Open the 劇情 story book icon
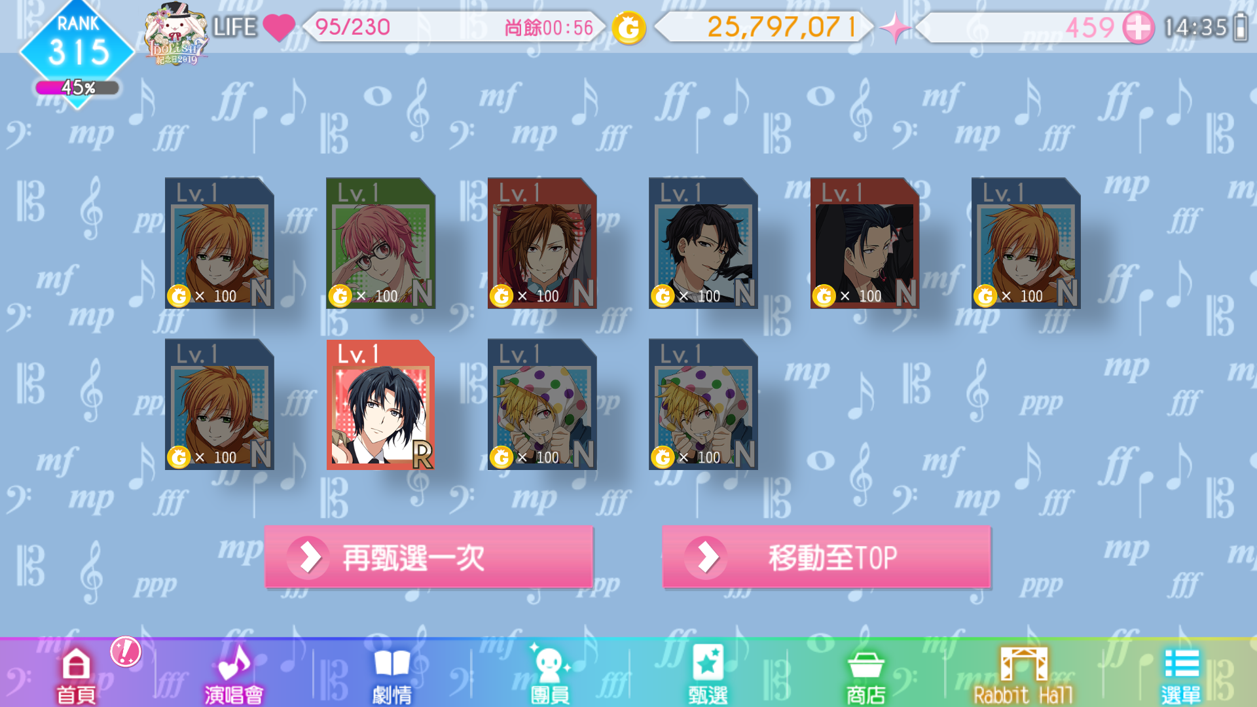Image resolution: width=1257 pixels, height=707 pixels. (x=392, y=676)
